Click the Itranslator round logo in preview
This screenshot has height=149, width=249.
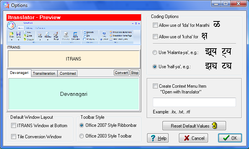click(x=11, y=25)
